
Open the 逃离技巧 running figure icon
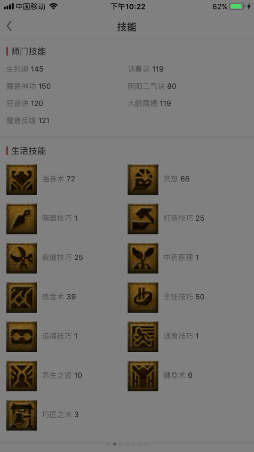coord(143,336)
